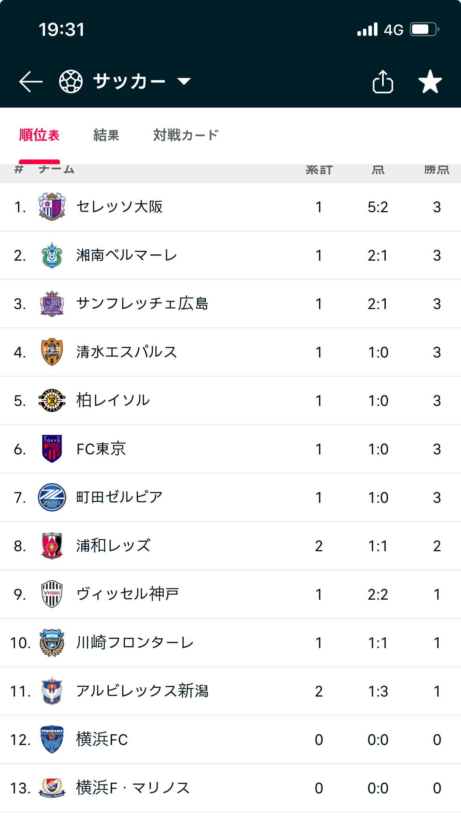
Task: Toggle the favorite star icon
Action: (x=430, y=82)
